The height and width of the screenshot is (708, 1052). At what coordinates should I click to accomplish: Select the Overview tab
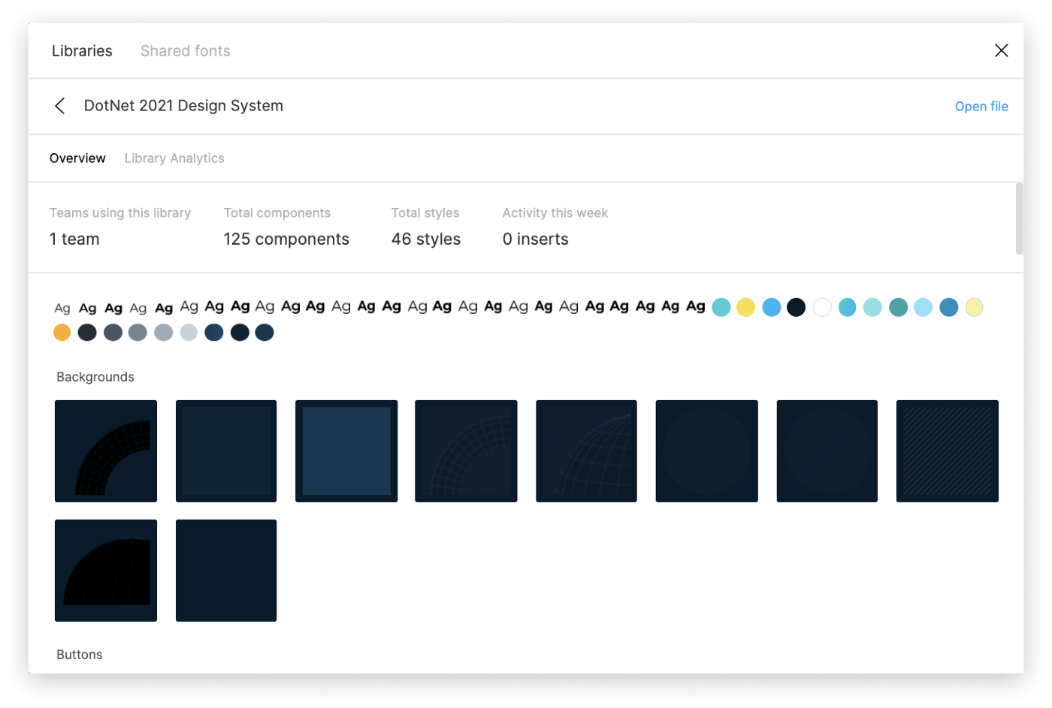click(x=77, y=158)
